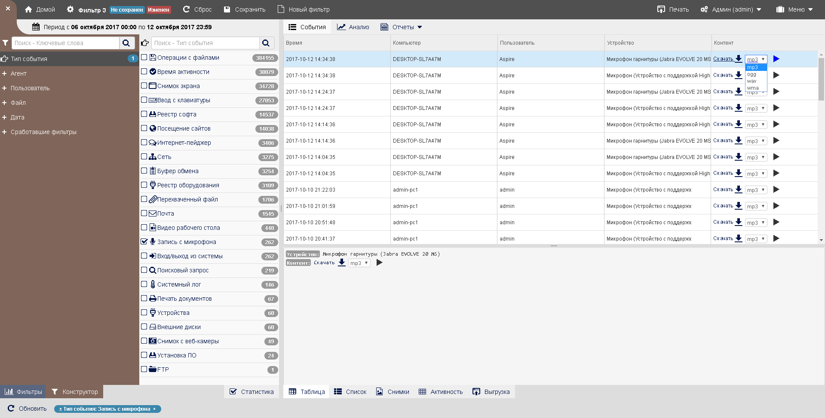This screenshot has width=825, height=418.
Task: Switch to the Конструктор tab
Action: (75, 392)
